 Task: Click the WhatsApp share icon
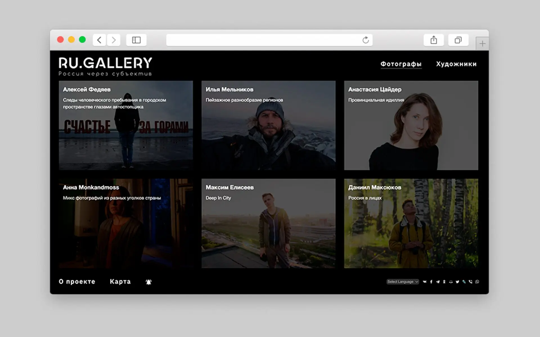click(477, 282)
